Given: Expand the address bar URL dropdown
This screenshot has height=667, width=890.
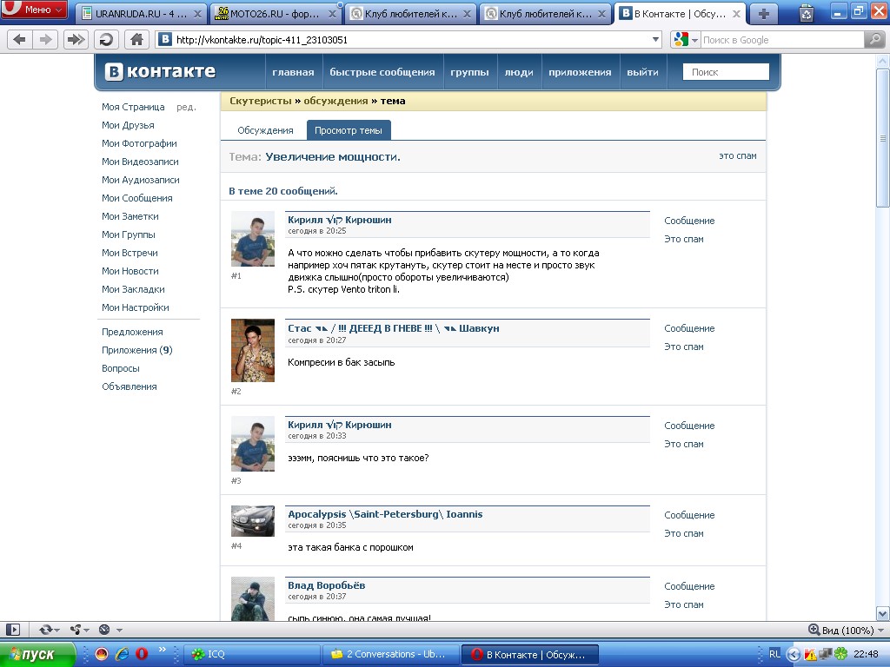Looking at the screenshot, I should 656,40.
